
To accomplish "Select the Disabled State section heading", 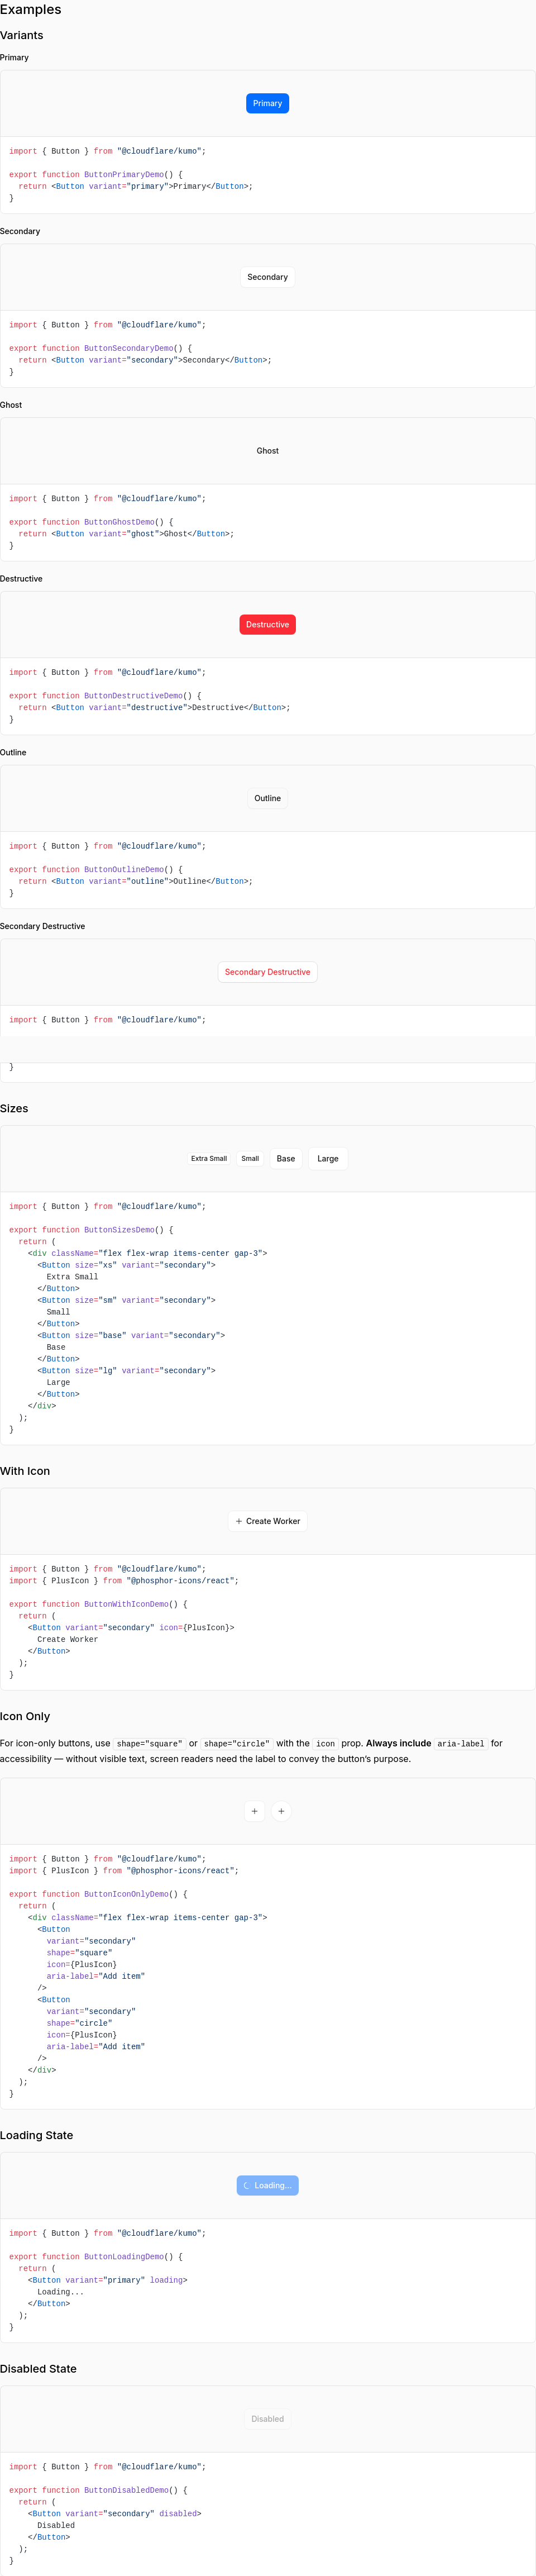I will click(x=38, y=2369).
